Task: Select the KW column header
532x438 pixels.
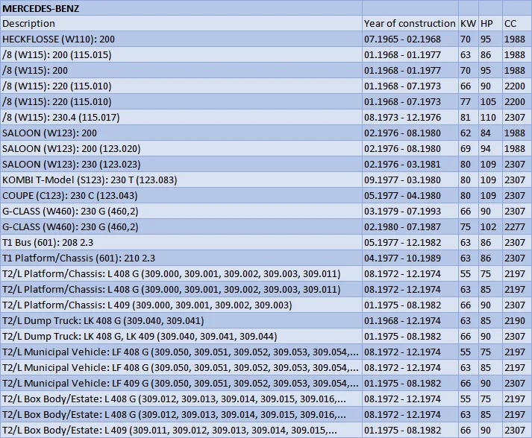Action: pyautogui.click(x=468, y=24)
